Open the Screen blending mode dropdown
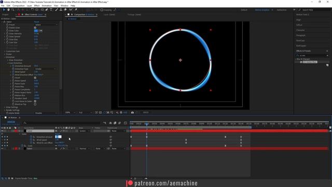The image size is (332, 187). pyautogui.click(x=85, y=131)
